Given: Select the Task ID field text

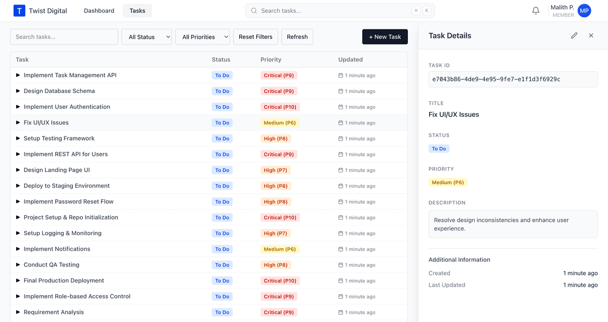Looking at the screenshot, I should (513, 79).
